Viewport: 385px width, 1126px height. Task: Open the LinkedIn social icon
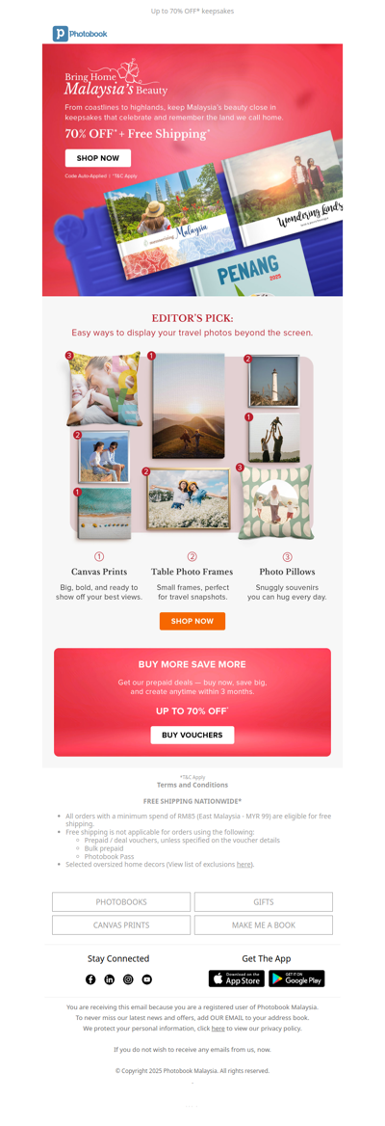[109, 979]
